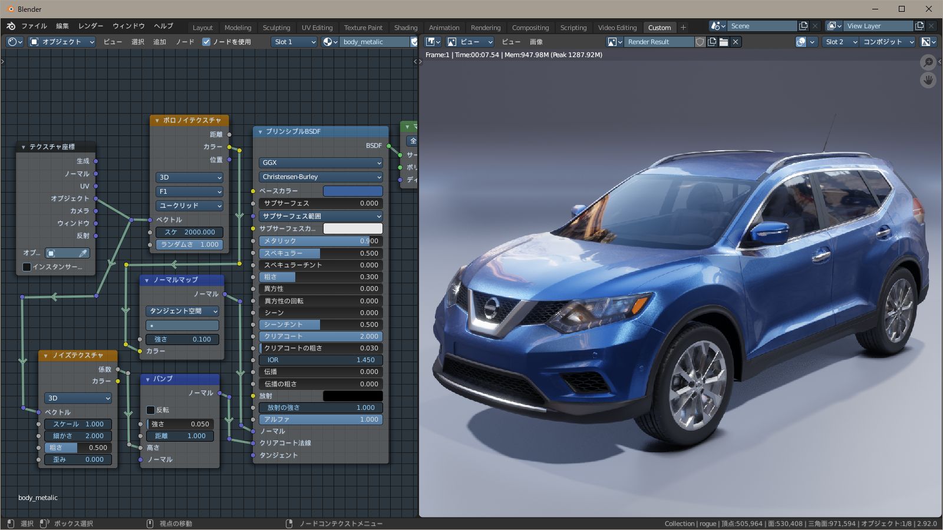Open the Christensen-Burley subsurface method dropdown

pyautogui.click(x=321, y=177)
